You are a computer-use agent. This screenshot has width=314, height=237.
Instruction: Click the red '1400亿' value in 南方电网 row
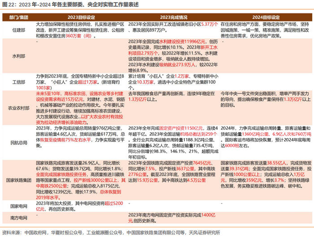pyautogui.click(x=208, y=215)
